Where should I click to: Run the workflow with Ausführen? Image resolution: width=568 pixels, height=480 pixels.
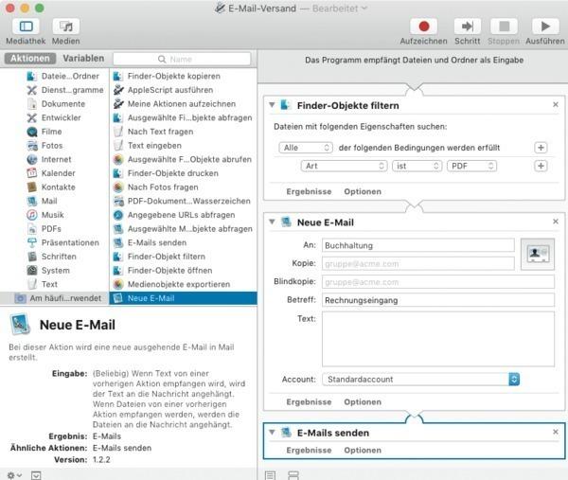(x=545, y=27)
